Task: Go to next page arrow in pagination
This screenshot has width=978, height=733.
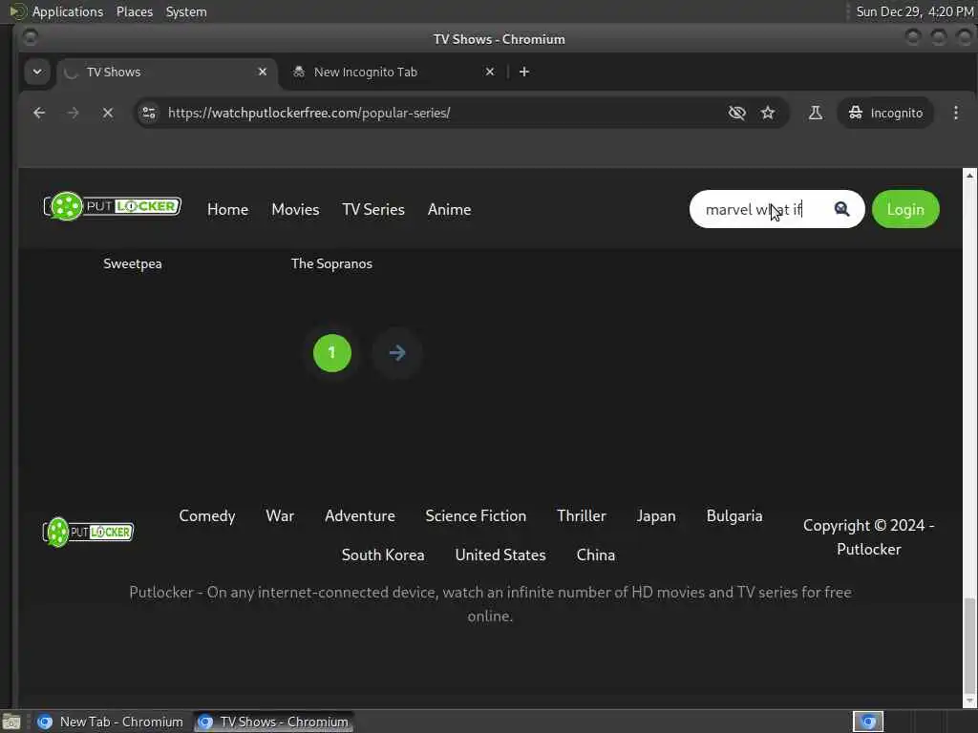Action: [397, 353]
